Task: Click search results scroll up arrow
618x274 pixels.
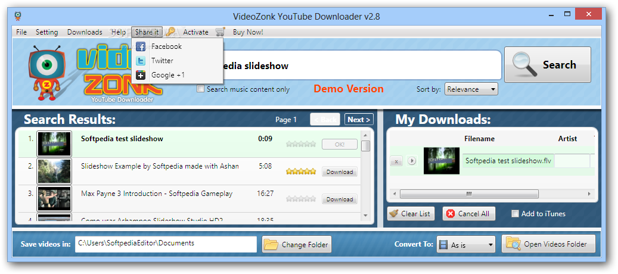Action: coord(366,134)
